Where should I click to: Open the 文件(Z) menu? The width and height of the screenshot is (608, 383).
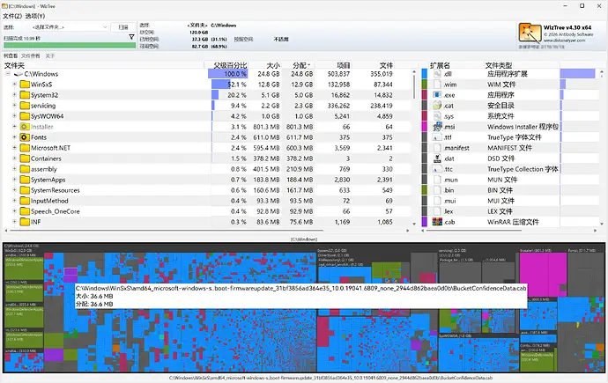(x=12, y=16)
